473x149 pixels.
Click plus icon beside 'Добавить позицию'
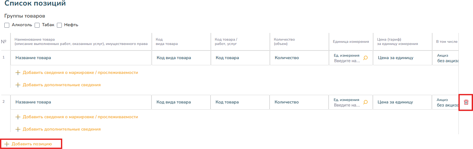pyautogui.click(x=7, y=144)
